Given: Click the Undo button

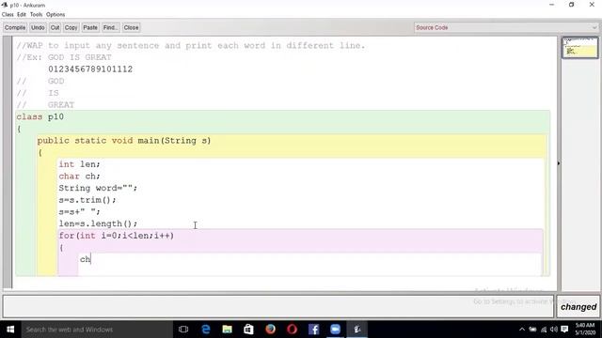Looking at the screenshot, I should (38, 27).
